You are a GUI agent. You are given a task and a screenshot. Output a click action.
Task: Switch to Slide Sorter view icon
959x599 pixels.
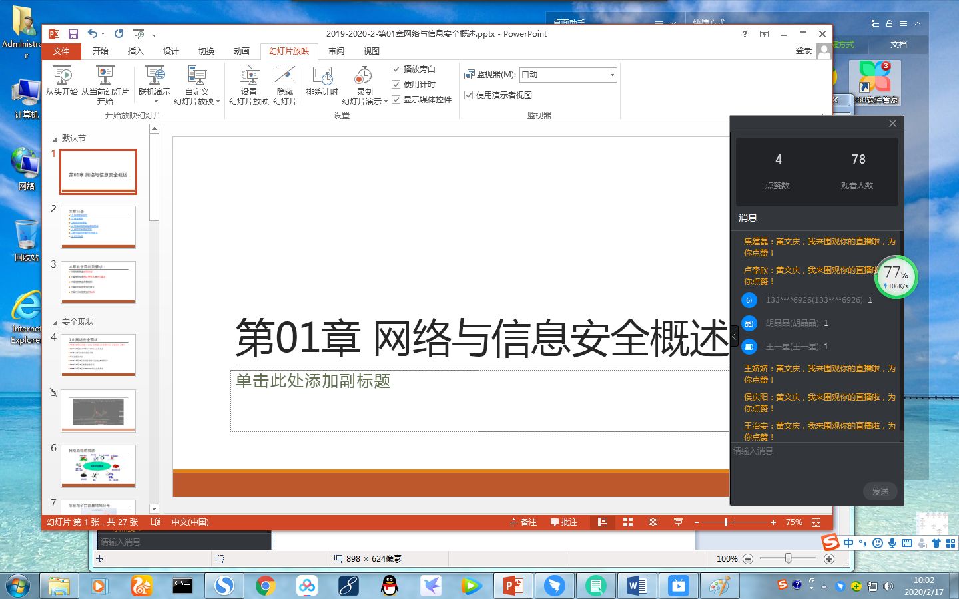627,522
